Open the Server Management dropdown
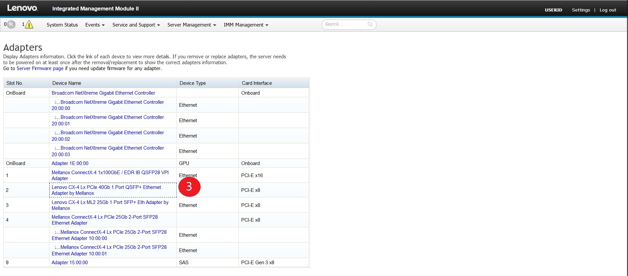This screenshot has width=628, height=276. (191, 25)
